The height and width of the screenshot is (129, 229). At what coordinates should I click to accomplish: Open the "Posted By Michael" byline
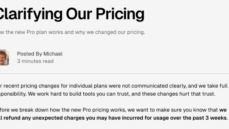point(40,54)
